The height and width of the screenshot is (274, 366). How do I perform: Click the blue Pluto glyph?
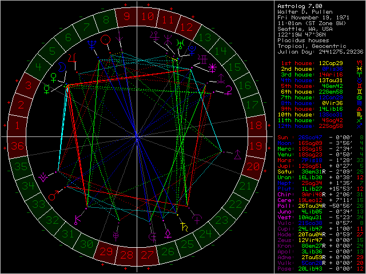[x=192, y=50]
